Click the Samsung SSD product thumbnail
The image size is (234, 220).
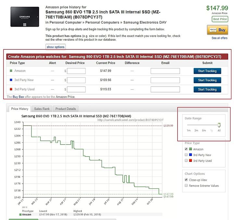click(x=25, y=17)
